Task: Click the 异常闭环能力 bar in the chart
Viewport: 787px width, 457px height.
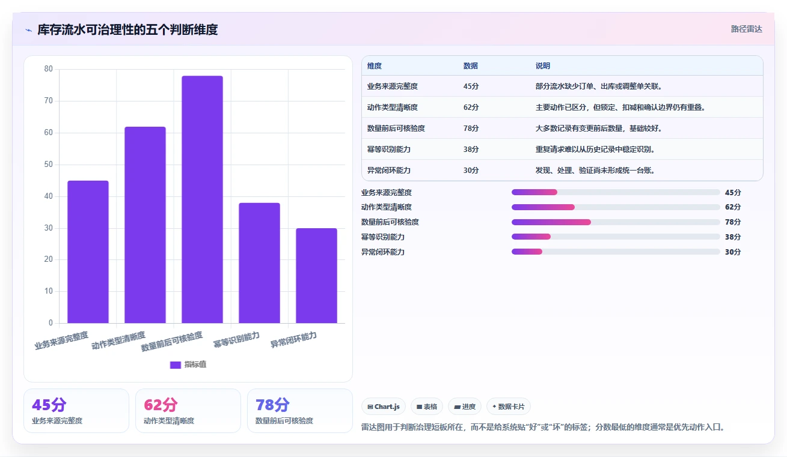Action: (x=316, y=276)
